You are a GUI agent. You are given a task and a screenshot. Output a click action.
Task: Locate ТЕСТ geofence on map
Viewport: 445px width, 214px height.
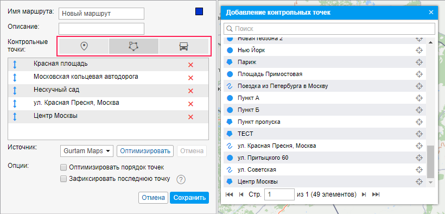(419, 134)
